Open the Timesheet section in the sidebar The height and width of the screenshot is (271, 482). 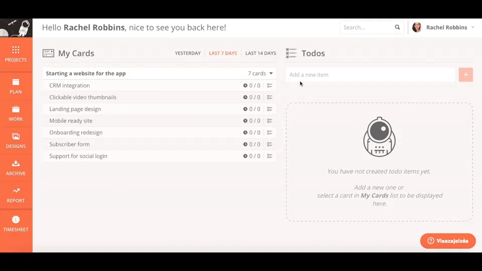tap(16, 224)
